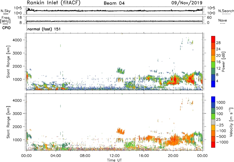The image size is (234, 162).
Task: Click the '500' Velocity colorbar label
Action: point(220,108)
